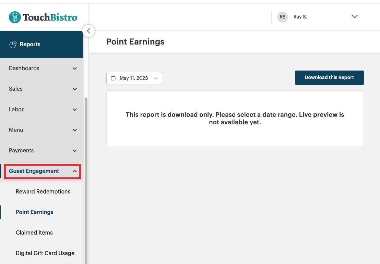Image resolution: width=380 pixels, height=264 pixels.
Task: Click the May 11, 2023 date field
Action: tap(134, 78)
